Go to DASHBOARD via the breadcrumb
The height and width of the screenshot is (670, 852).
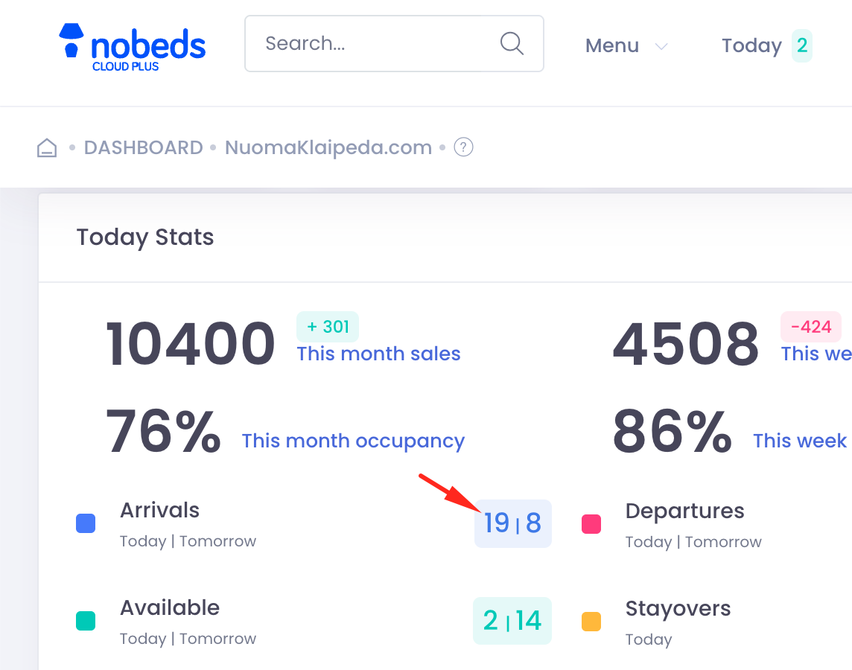pos(143,147)
